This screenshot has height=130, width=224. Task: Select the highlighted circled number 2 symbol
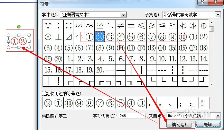click(100, 37)
